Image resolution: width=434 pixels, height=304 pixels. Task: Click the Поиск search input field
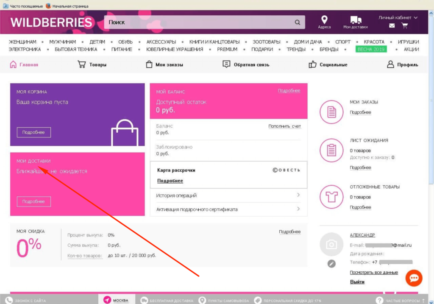click(x=199, y=22)
